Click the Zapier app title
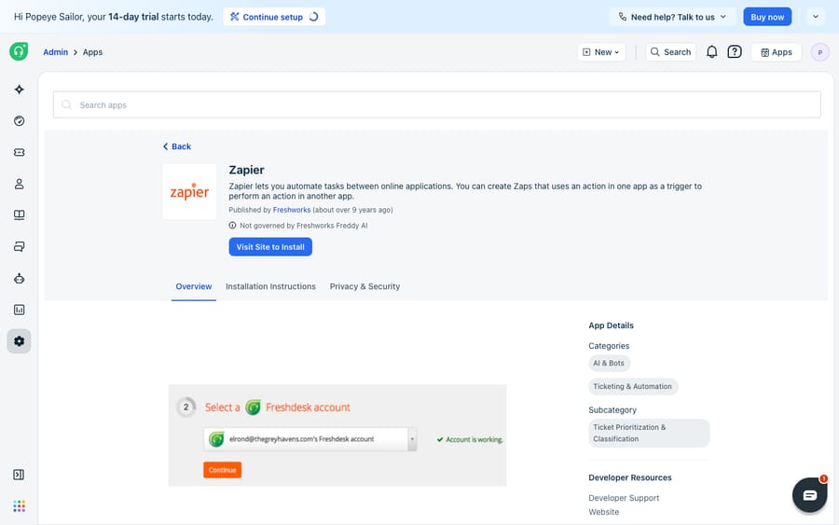This screenshot has height=525, width=839. tap(247, 170)
